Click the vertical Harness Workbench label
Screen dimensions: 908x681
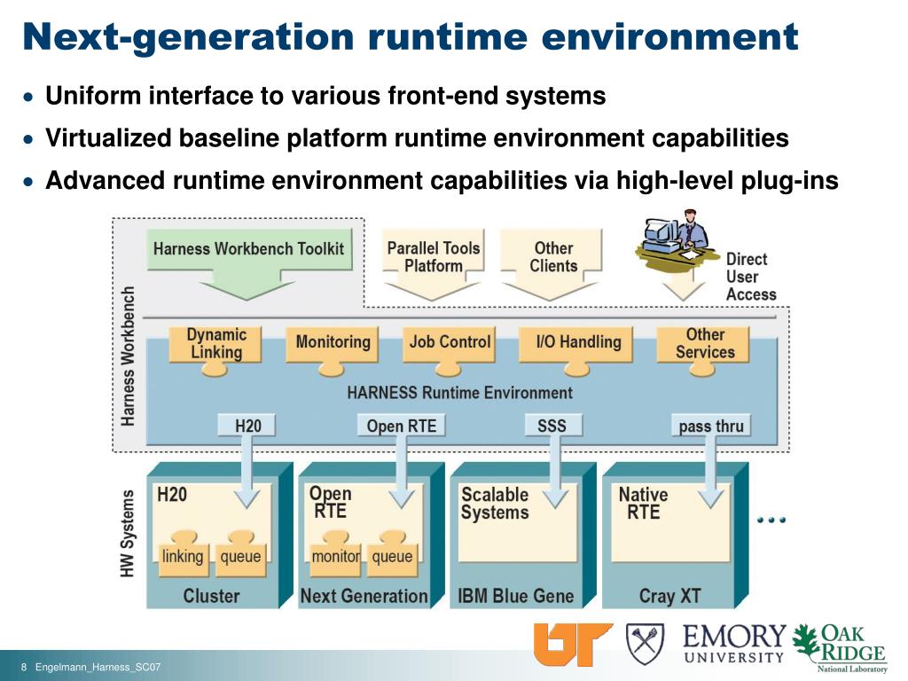pos(128,356)
